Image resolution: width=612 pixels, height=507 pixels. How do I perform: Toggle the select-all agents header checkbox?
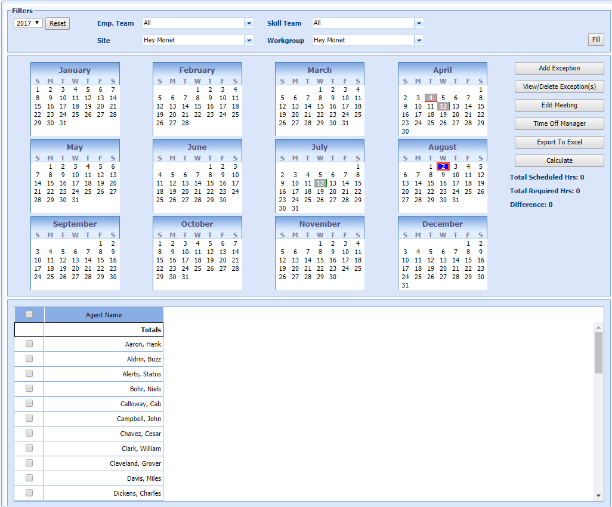(29, 315)
